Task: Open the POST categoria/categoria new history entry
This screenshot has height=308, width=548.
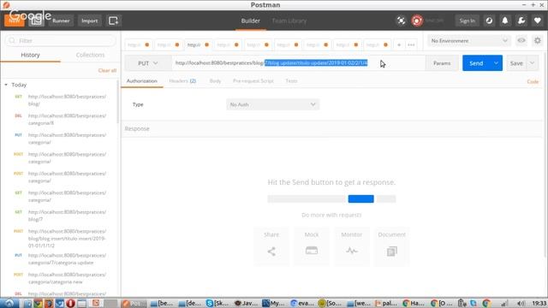Action: (60, 278)
